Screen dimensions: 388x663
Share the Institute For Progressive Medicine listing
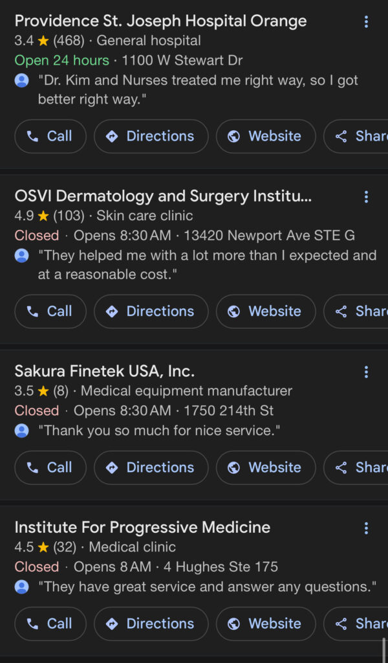coord(360,624)
